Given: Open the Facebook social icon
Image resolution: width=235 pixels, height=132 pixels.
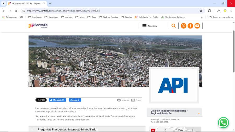Looking at the screenshot, I should click(x=190, y=26).
